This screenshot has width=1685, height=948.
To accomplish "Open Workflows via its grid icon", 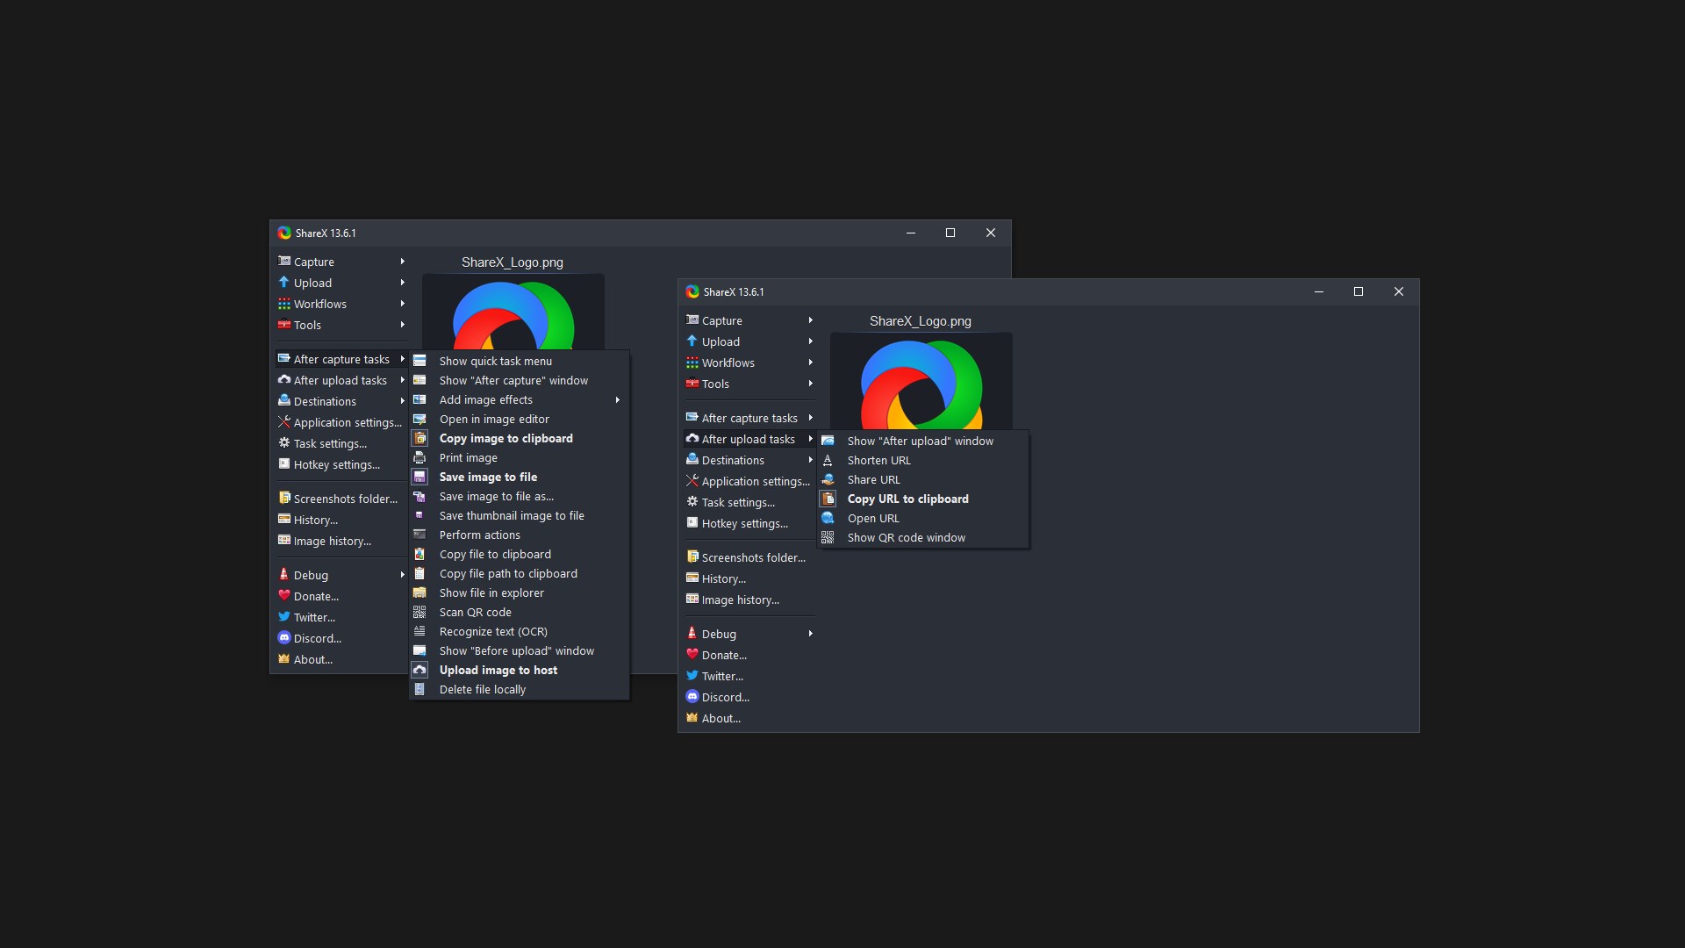I will (284, 304).
